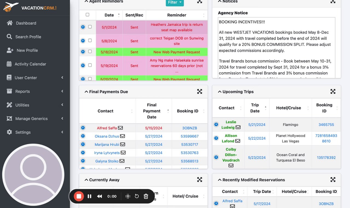Pause the screen recording
The height and width of the screenshot is (208, 350).
click(89, 196)
